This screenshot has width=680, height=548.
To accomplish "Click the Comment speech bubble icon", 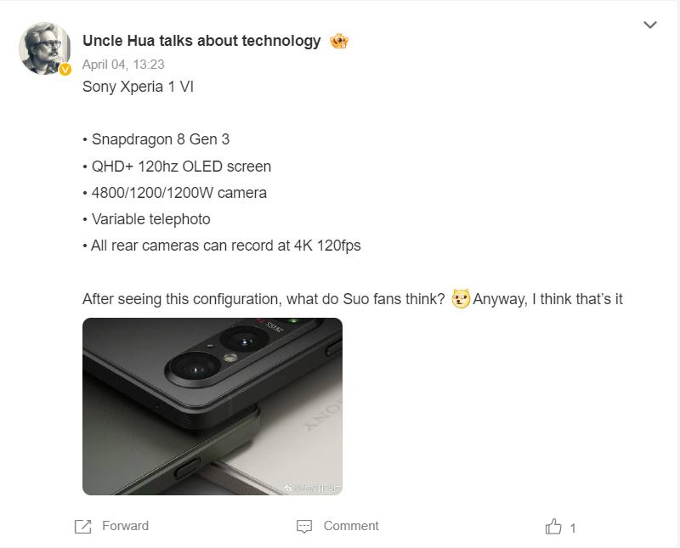I will click(x=304, y=526).
